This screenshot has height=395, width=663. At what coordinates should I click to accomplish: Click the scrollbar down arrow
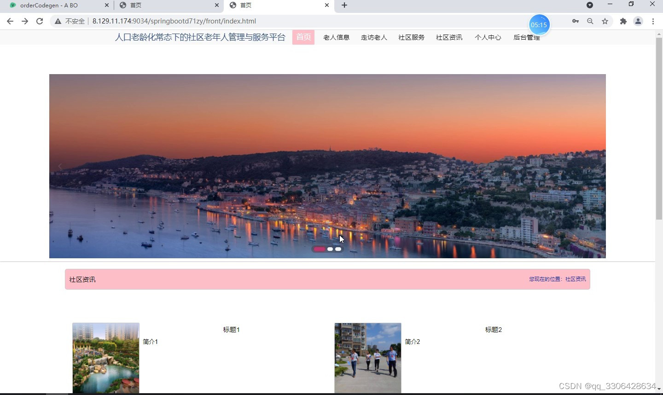[x=659, y=389]
